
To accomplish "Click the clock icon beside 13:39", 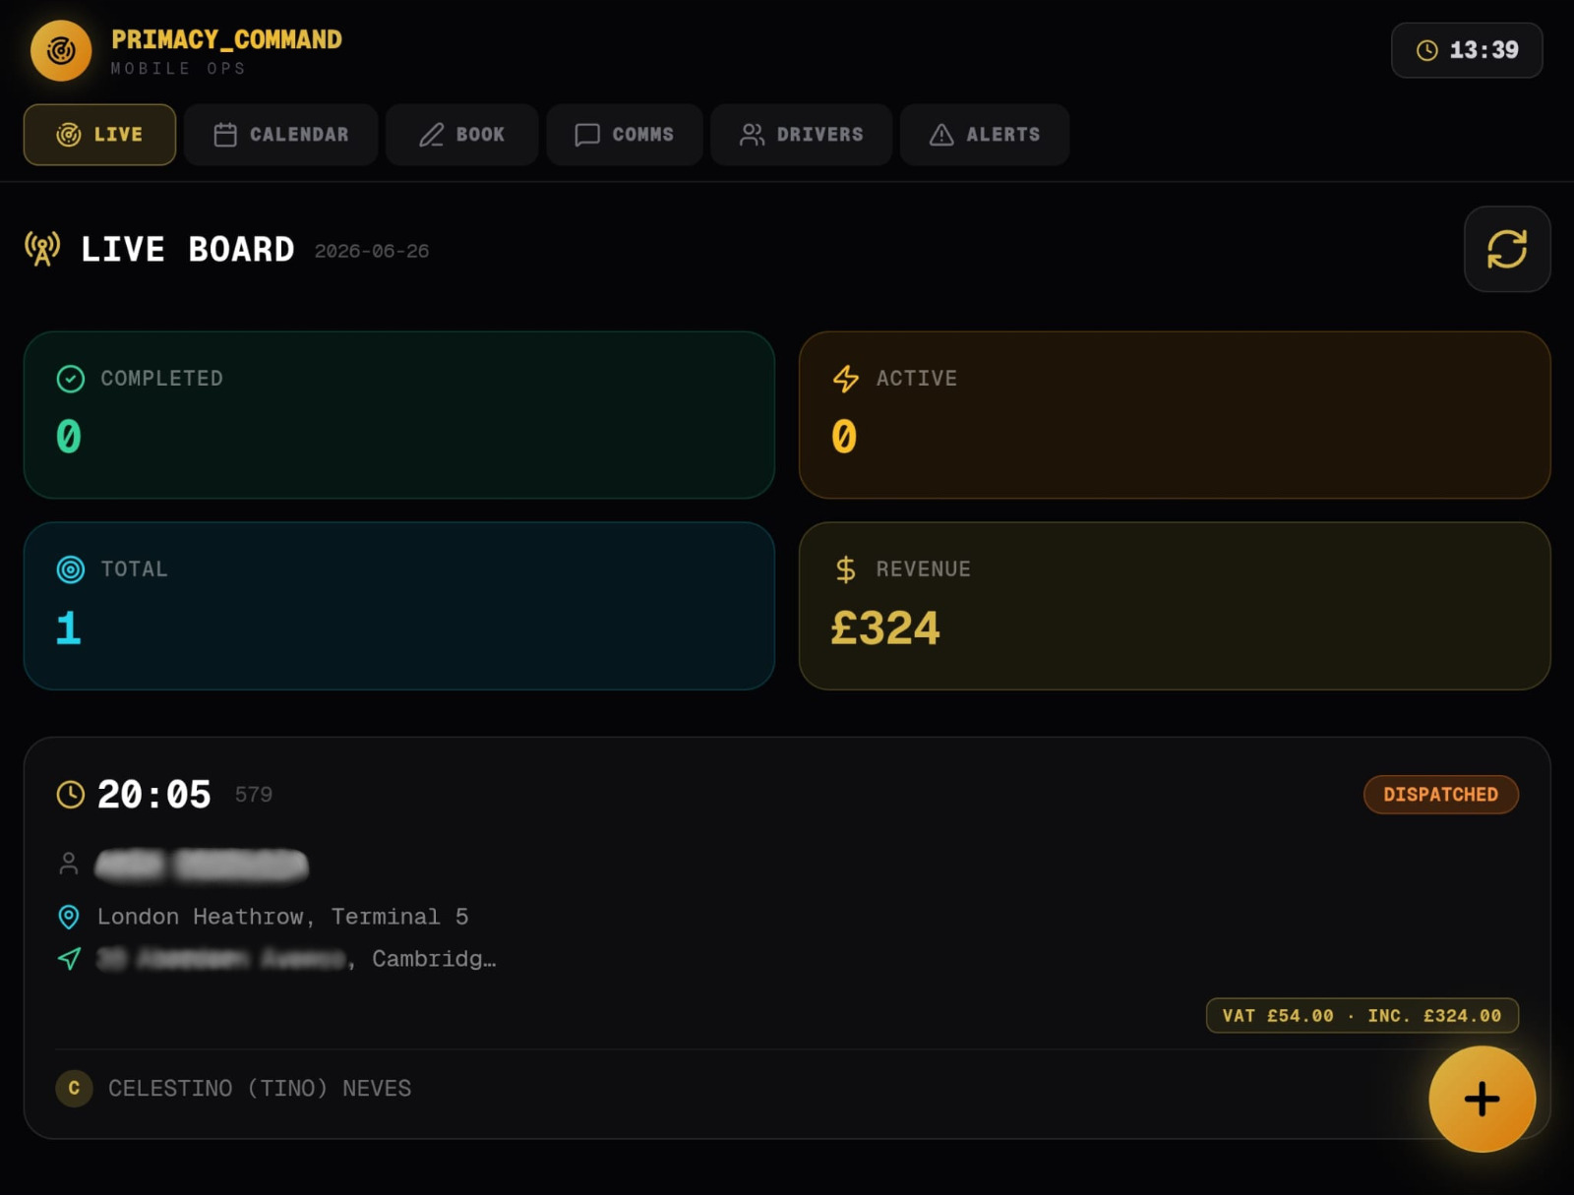I will [x=1426, y=50].
